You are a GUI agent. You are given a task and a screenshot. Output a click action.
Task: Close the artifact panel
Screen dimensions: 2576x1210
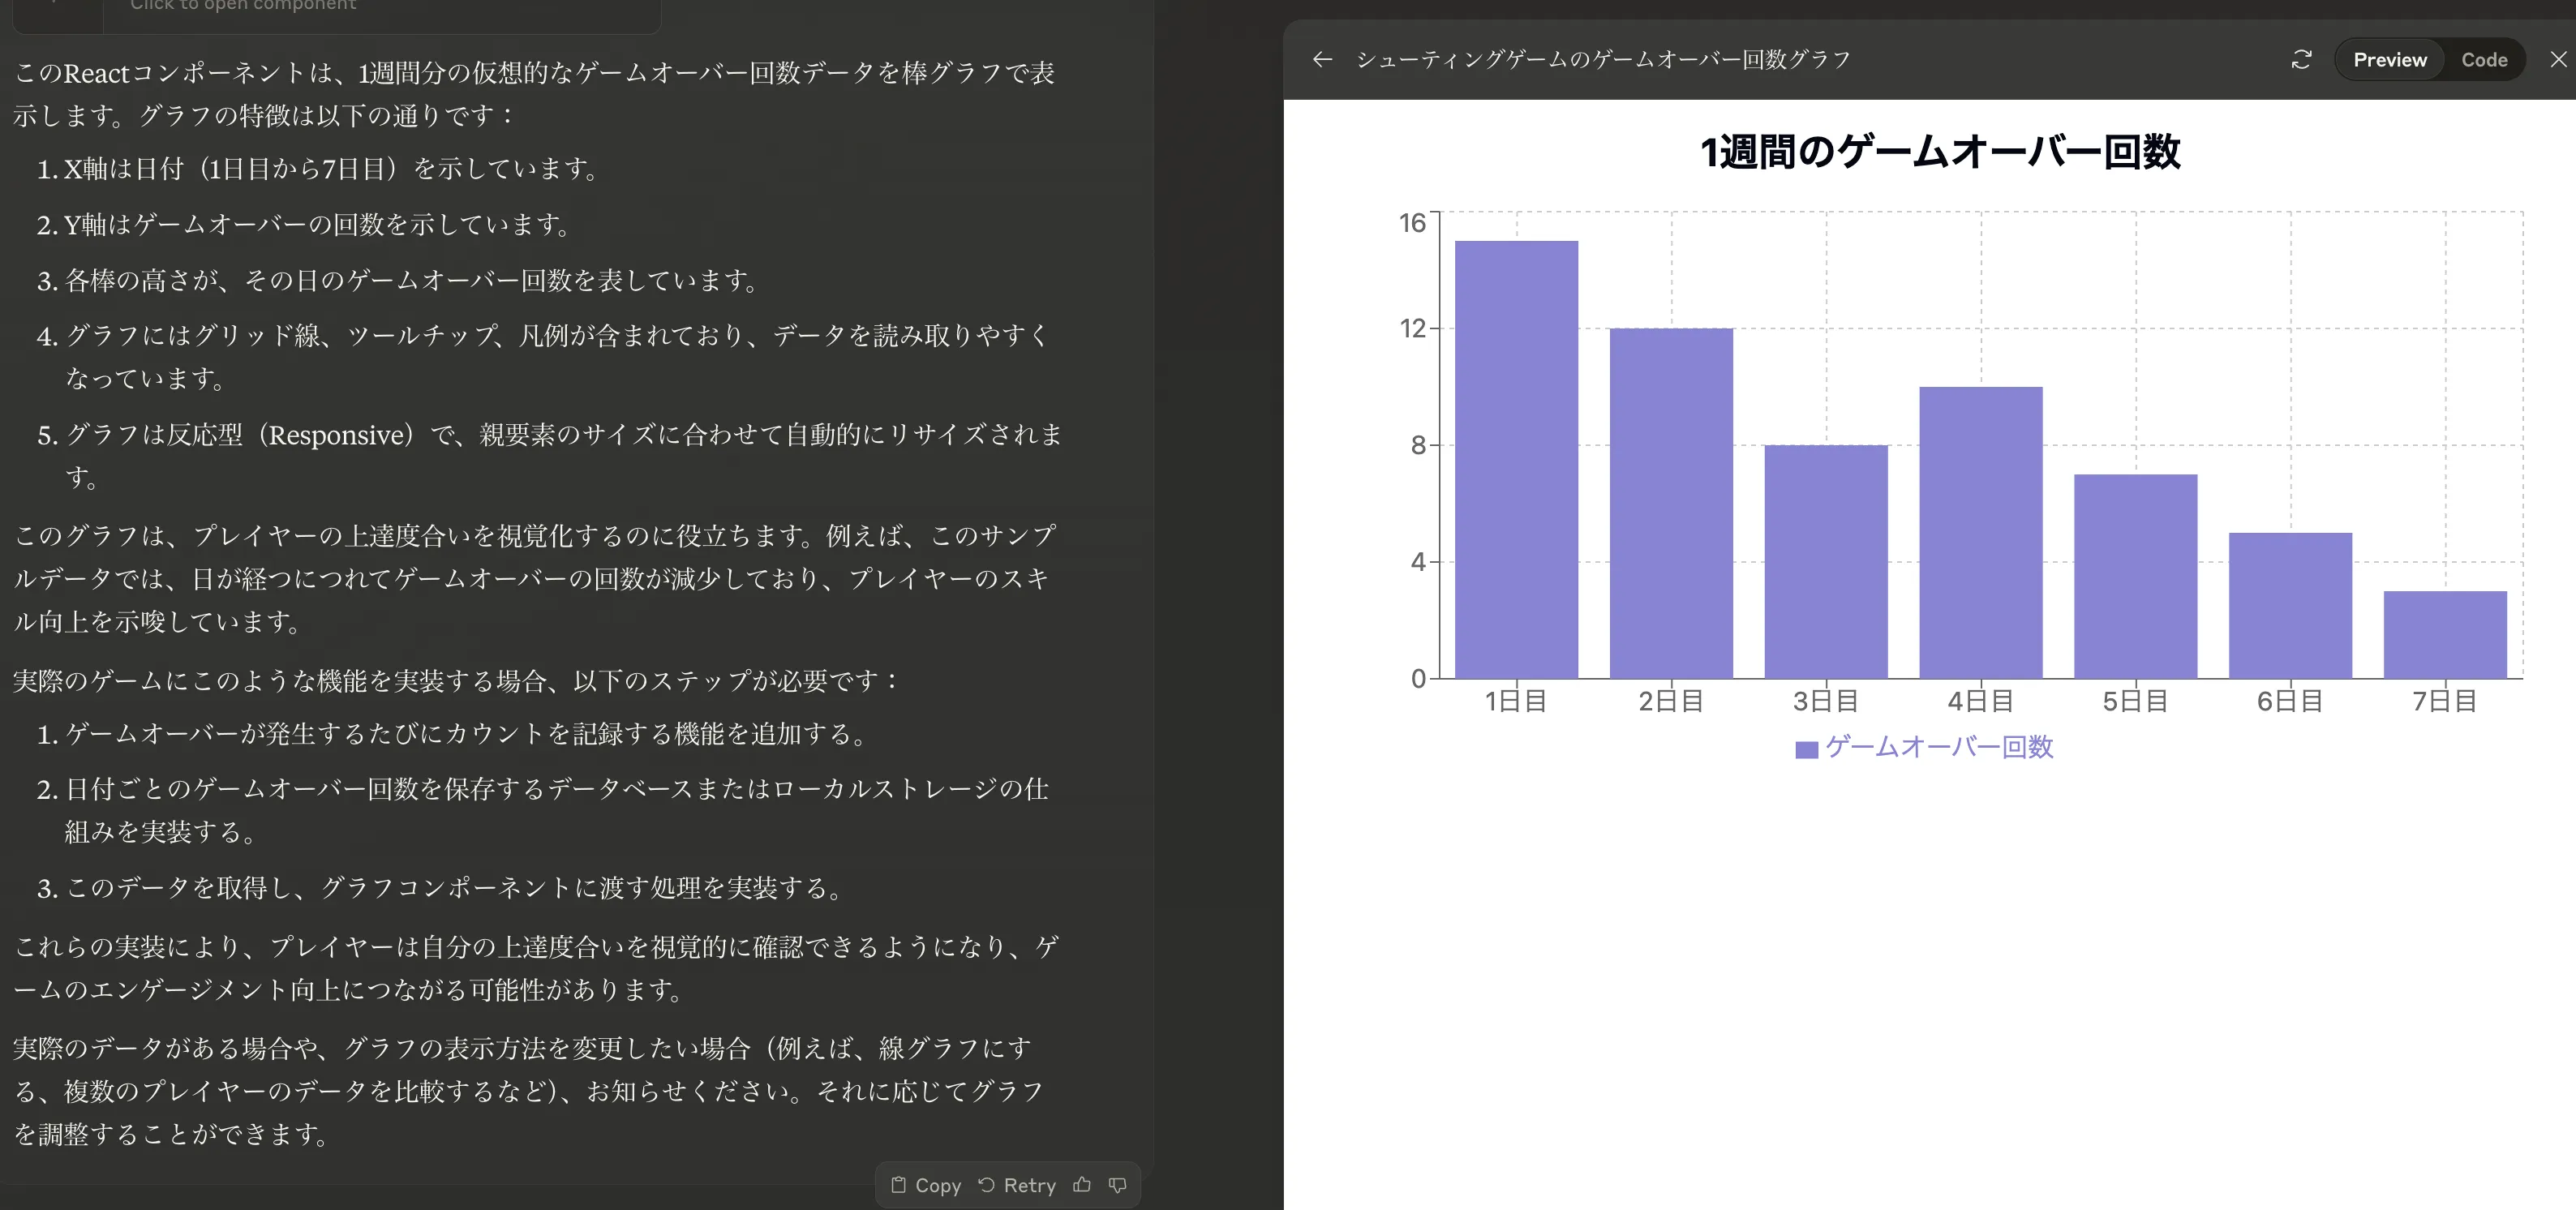click(x=2558, y=60)
